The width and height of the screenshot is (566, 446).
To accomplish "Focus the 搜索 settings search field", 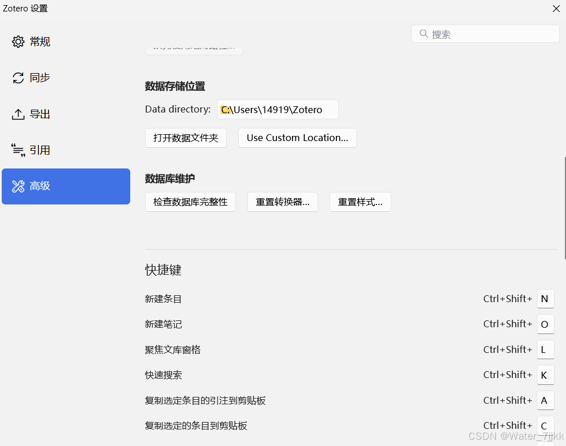I will (485, 34).
